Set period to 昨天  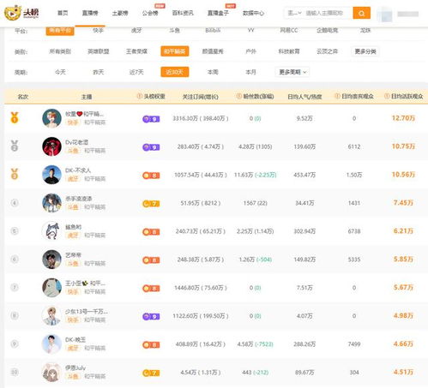click(98, 72)
